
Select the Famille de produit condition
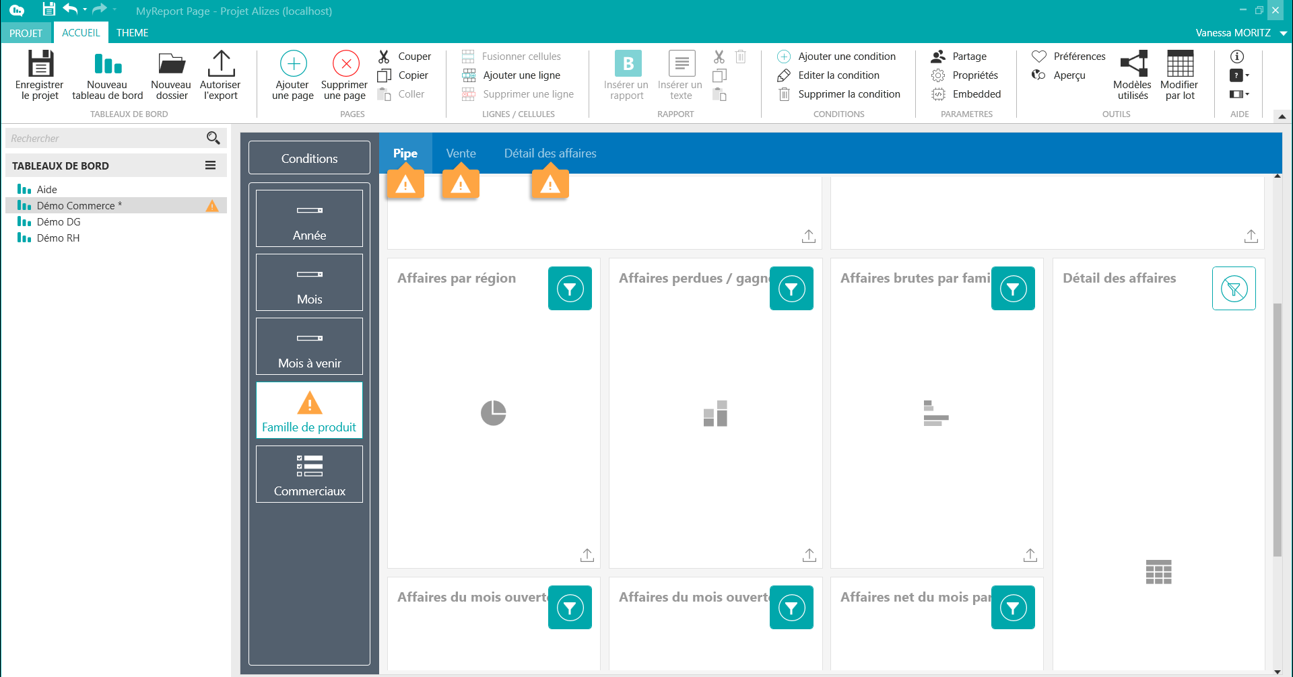pos(309,411)
